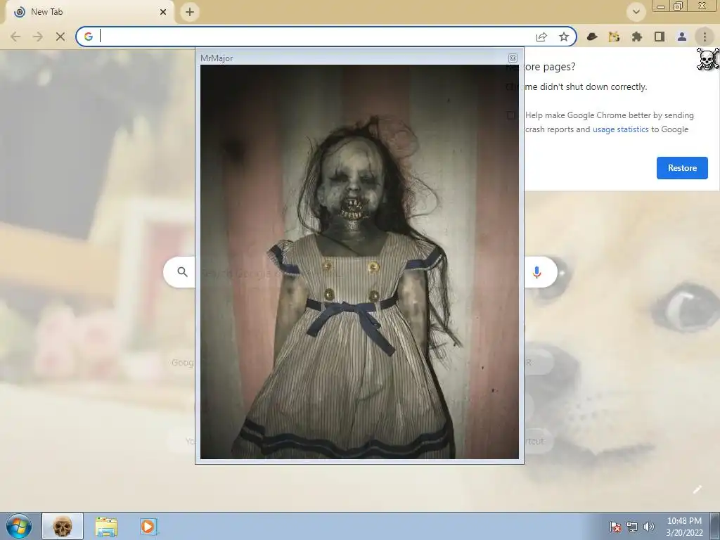Bookmark this tab with the star
Screen dimensions: 720x540
564,37
